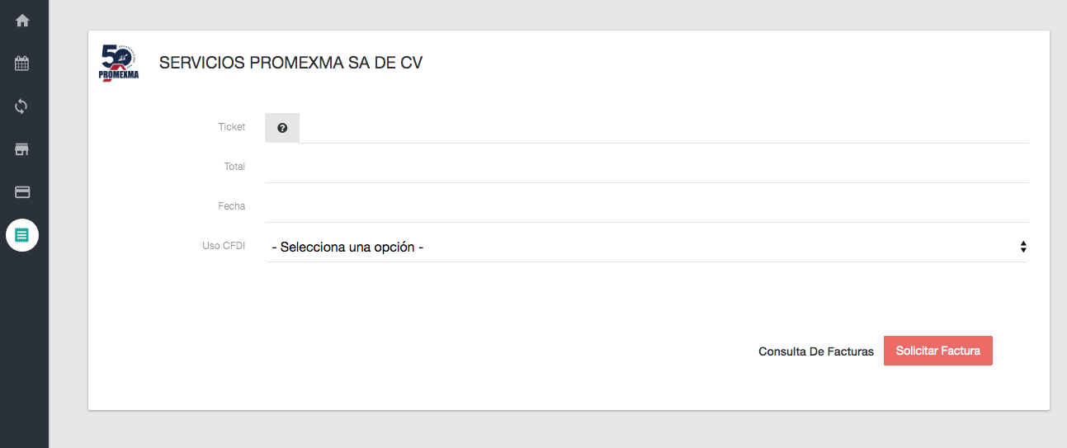Screen dimensions: 1067x448
Task: Go to the home icon in sidebar
Action: point(22,21)
